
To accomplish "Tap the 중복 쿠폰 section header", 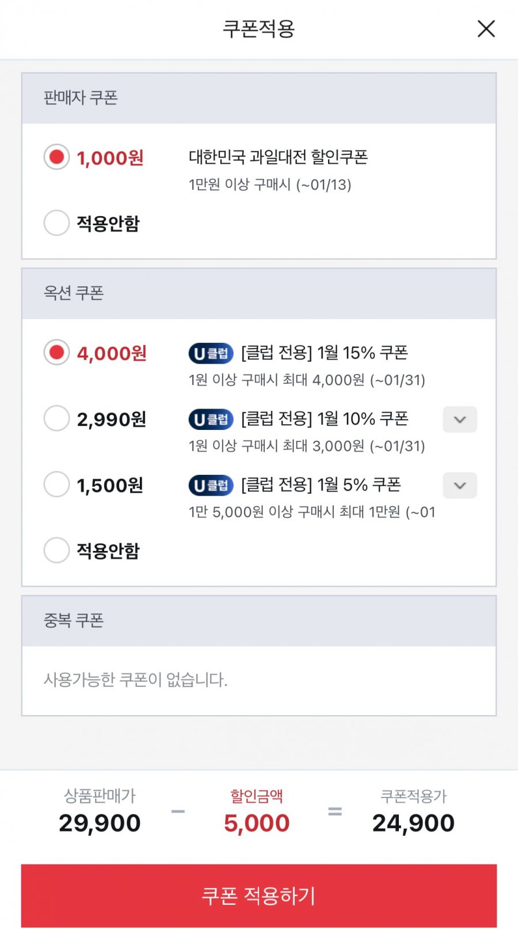I will tap(74, 621).
